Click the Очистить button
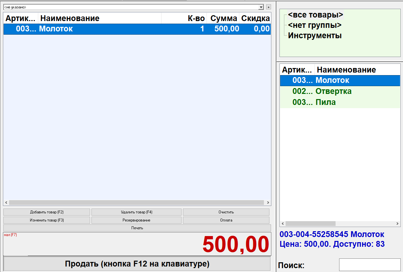The image size is (403, 272). coord(226,212)
